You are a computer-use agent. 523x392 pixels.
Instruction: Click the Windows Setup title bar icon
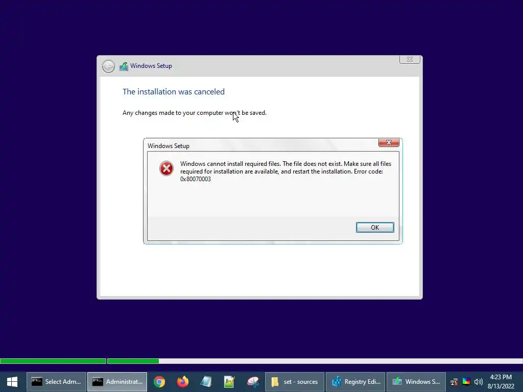(124, 66)
